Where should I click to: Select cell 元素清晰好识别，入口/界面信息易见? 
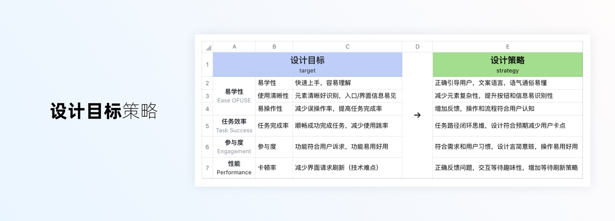point(347,96)
